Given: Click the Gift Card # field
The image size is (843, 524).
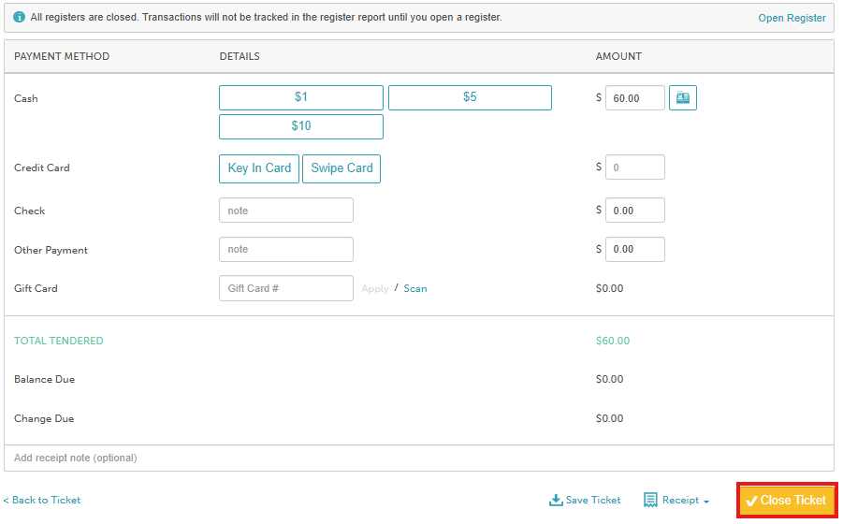Looking at the screenshot, I should point(286,288).
